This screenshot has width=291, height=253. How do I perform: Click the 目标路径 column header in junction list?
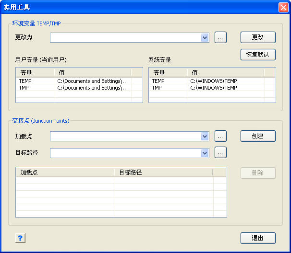click(x=163, y=172)
